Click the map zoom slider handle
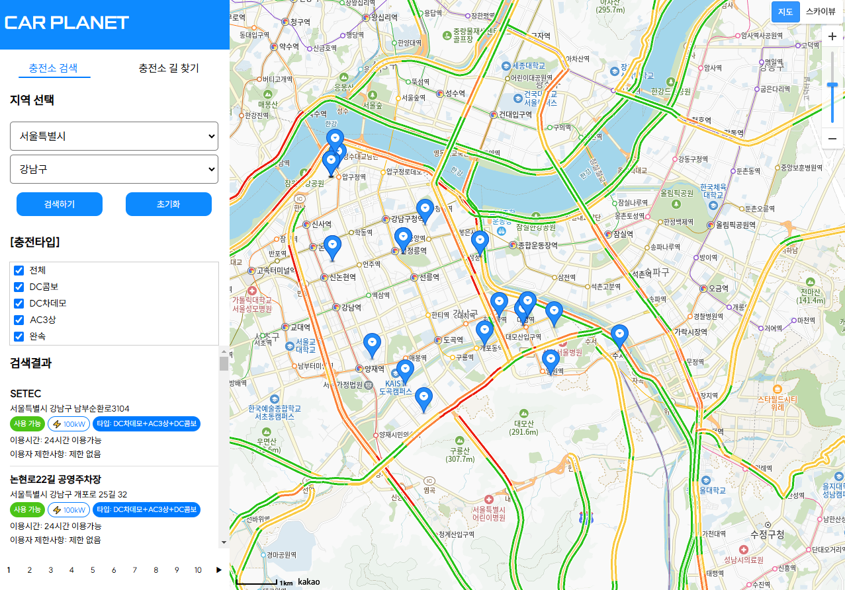The image size is (845, 590). point(832,85)
